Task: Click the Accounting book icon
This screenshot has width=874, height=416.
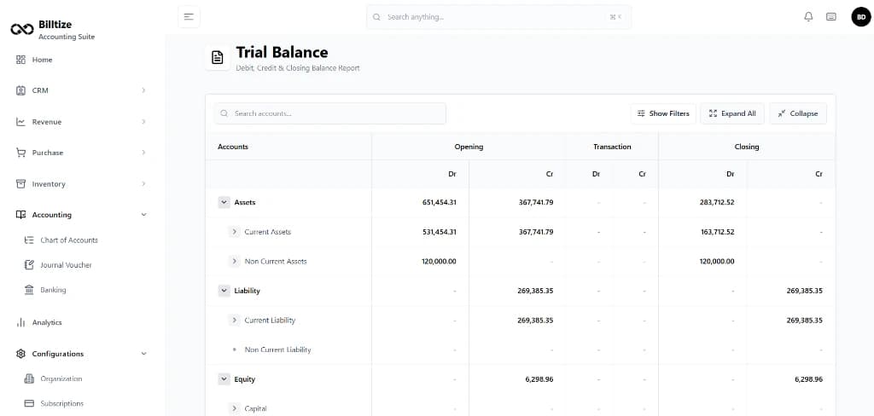Action: pos(20,215)
